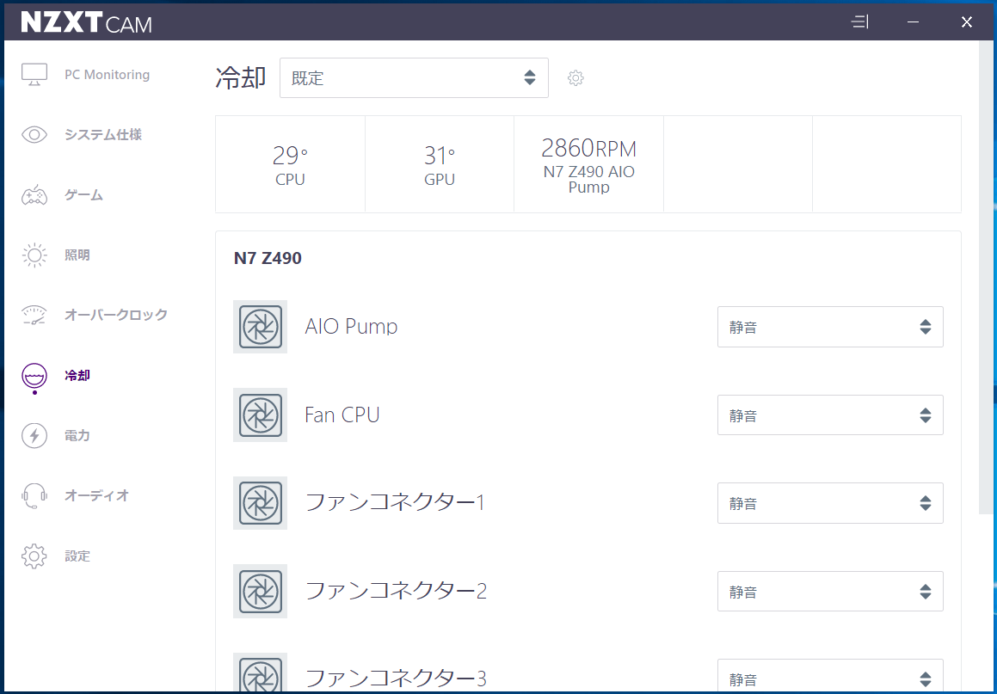Open 設定 settings section
This screenshot has height=694, width=997.
[77, 556]
